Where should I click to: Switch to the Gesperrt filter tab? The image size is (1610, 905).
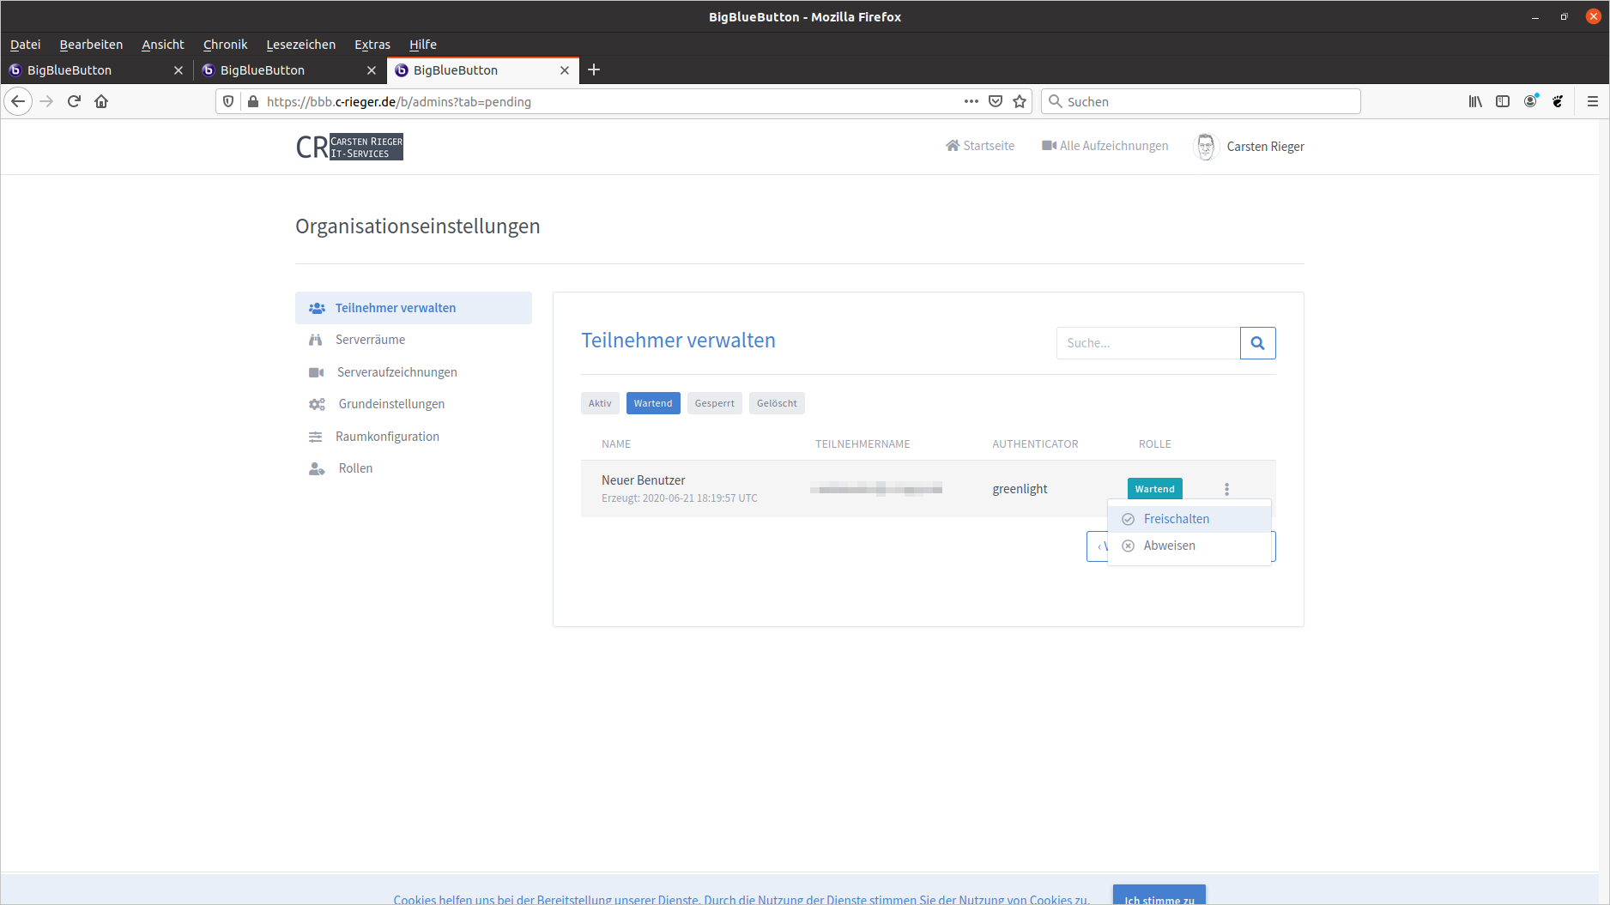click(x=715, y=403)
